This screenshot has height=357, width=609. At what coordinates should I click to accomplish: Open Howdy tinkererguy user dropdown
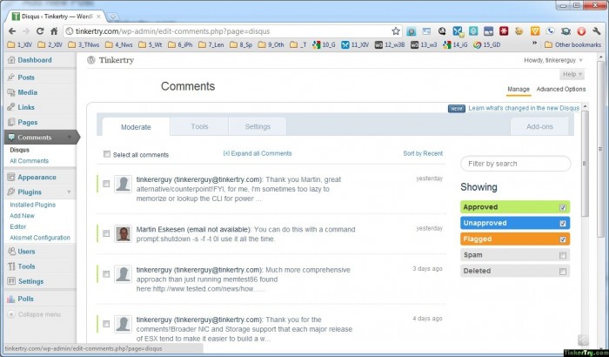pyautogui.click(x=553, y=60)
